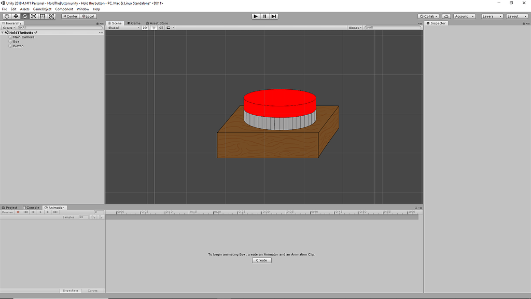Viewport: 531px width, 299px height.
Task: Collapse the HoldTheButton scene in the Hierarchy
Action: (x=3, y=32)
